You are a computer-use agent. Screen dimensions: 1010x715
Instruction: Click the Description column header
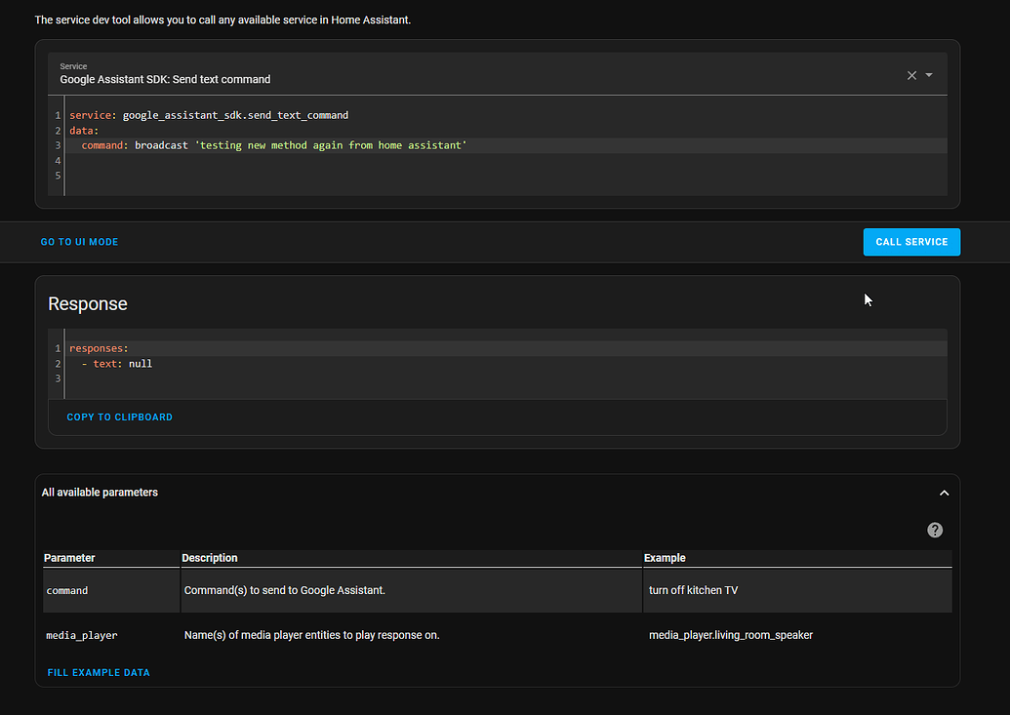tap(210, 558)
